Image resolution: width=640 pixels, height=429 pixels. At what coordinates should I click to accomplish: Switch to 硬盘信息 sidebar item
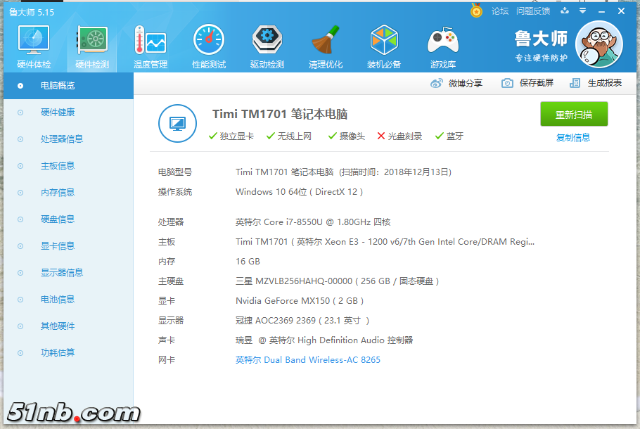[58, 219]
